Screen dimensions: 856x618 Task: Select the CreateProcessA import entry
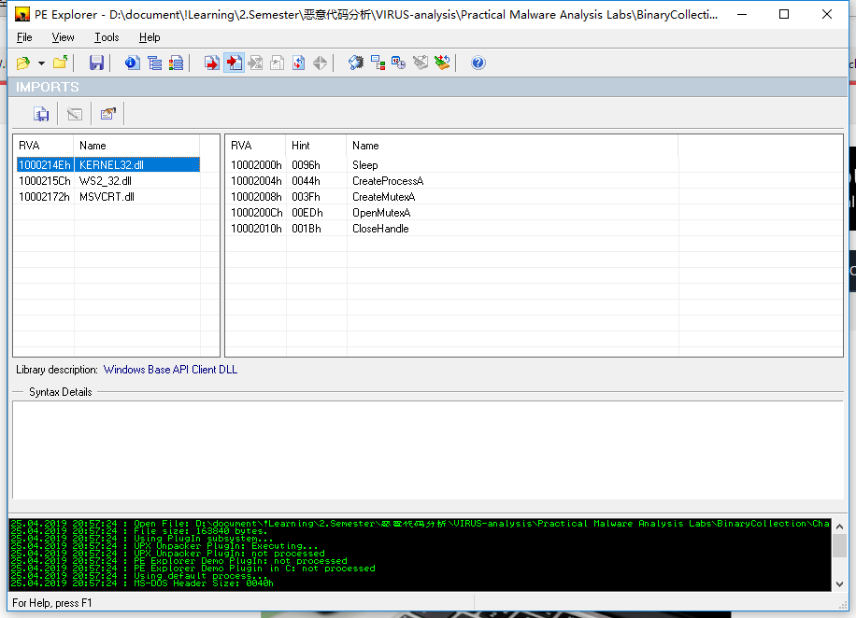383,181
